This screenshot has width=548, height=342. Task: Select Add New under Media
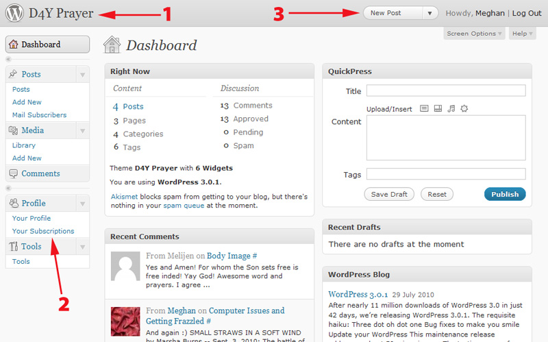(x=27, y=158)
